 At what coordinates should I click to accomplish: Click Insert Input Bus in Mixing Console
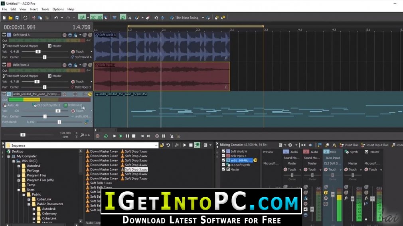[375, 145]
